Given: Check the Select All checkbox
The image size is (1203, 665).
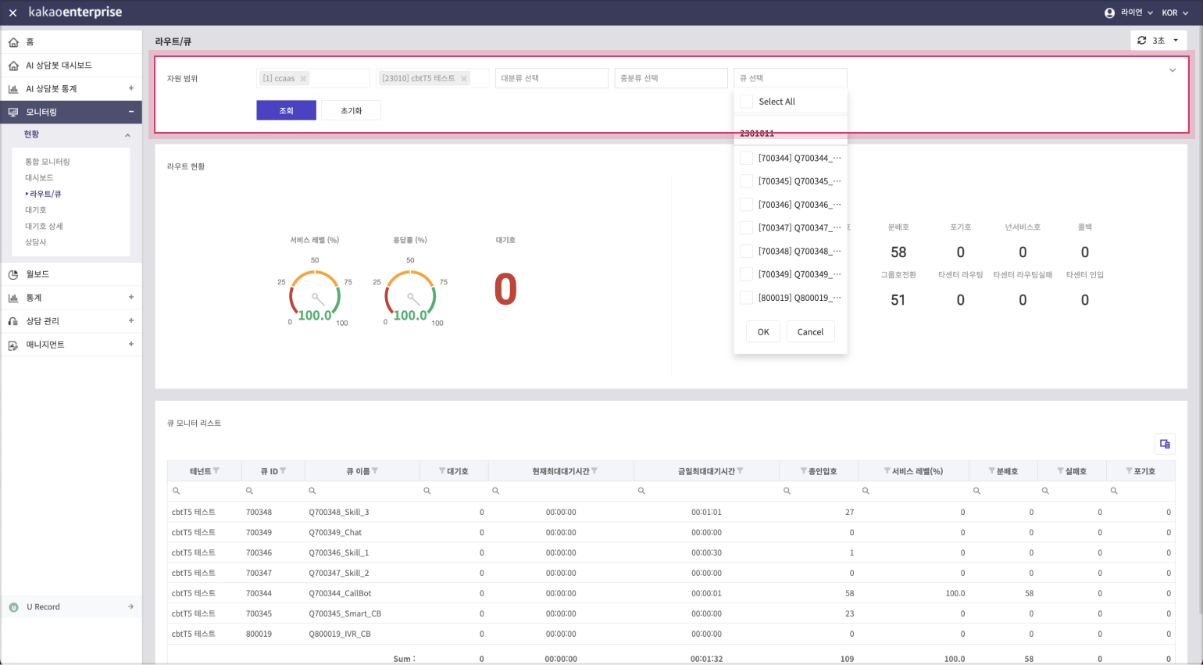Looking at the screenshot, I should (x=747, y=102).
